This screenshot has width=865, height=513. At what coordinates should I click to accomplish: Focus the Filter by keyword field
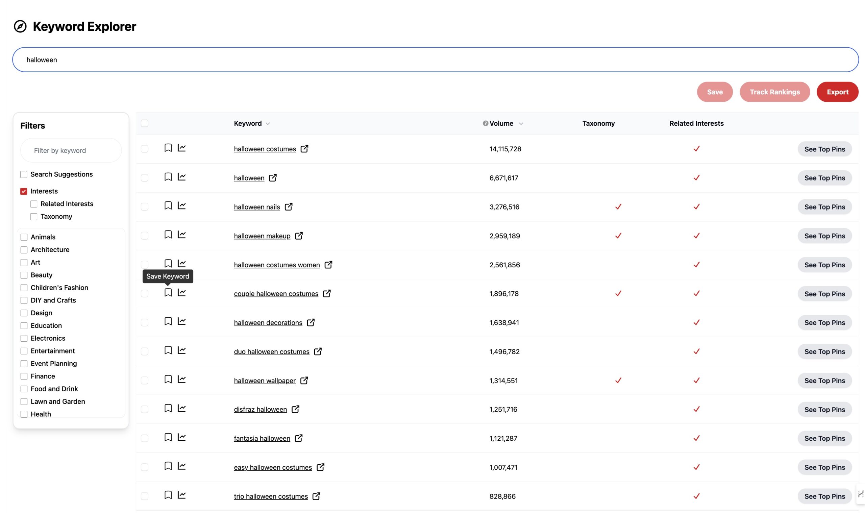(x=71, y=150)
